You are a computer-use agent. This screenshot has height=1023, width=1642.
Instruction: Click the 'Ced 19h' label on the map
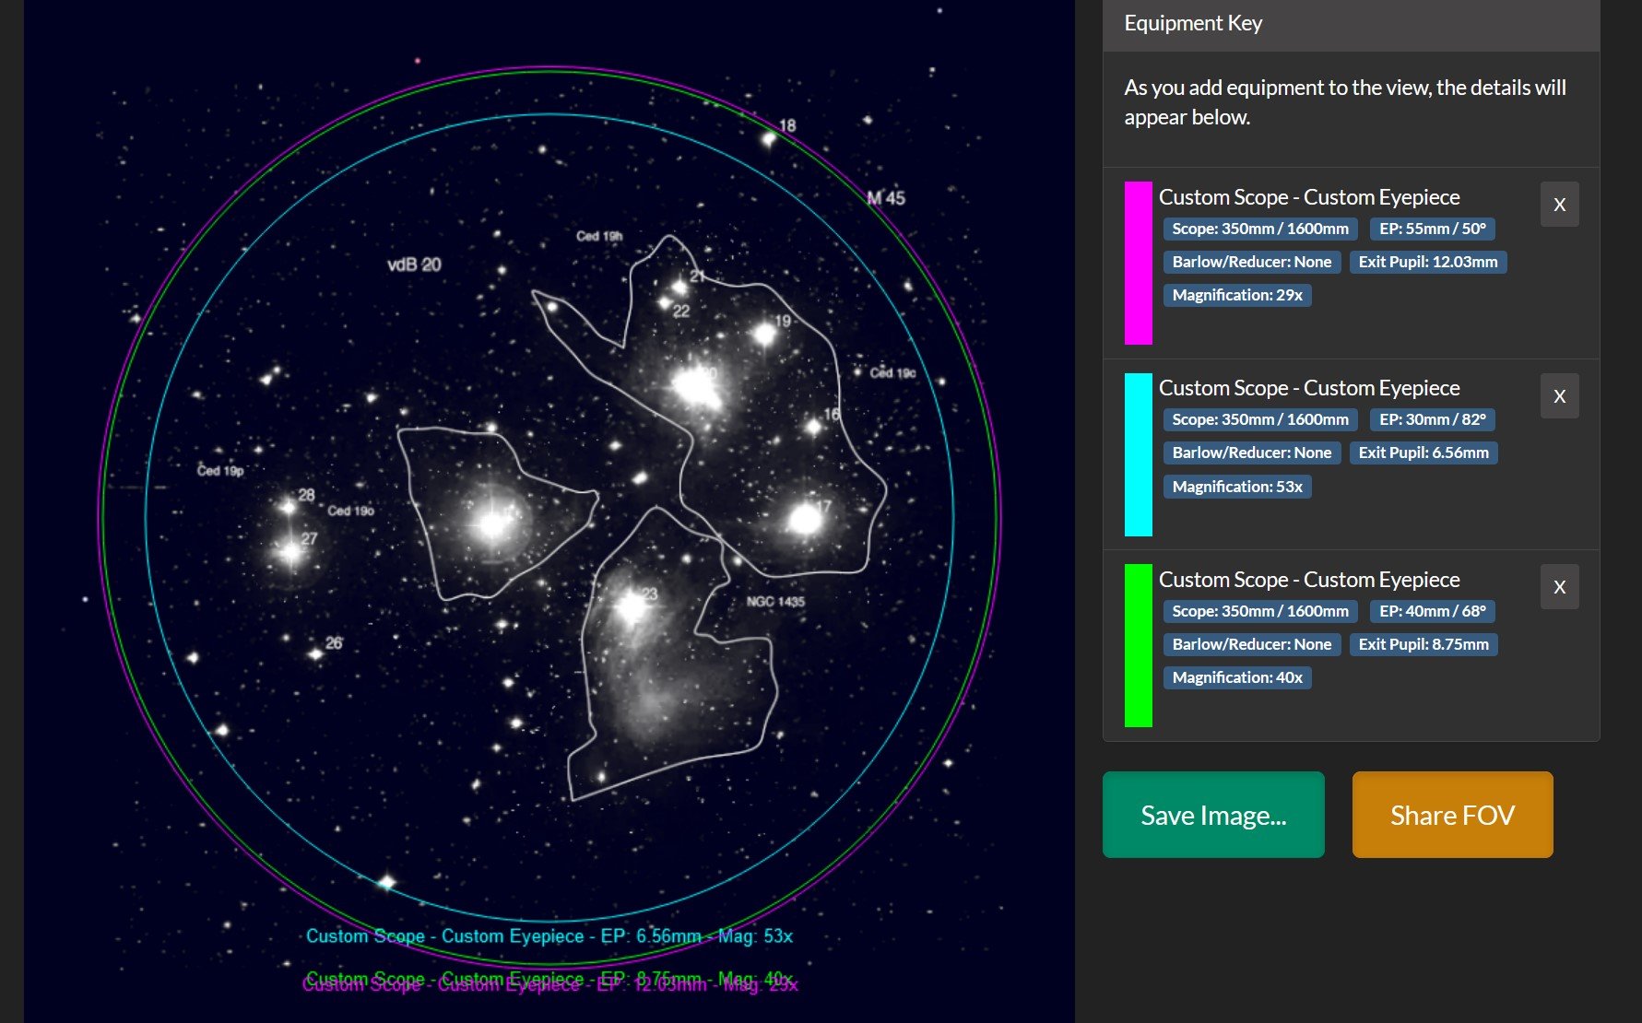pyautogui.click(x=599, y=236)
